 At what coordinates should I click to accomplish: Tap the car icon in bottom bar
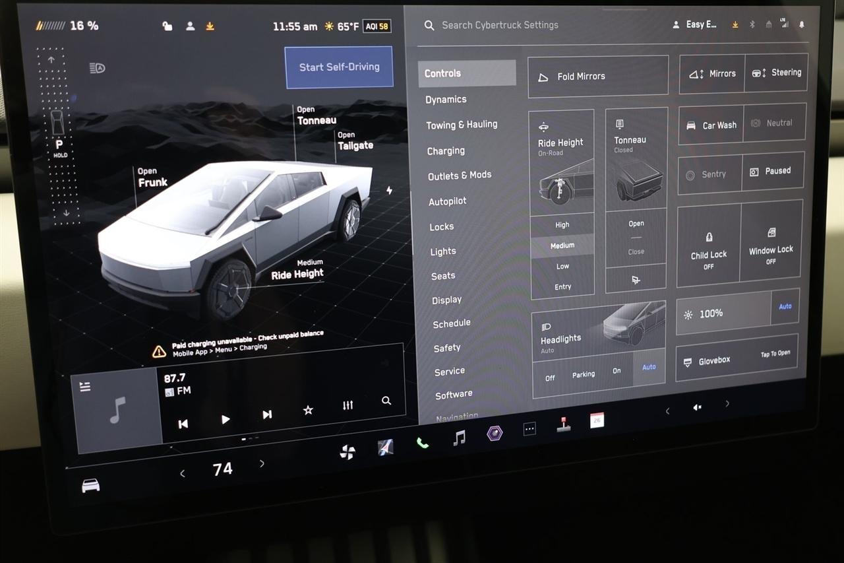(90, 486)
